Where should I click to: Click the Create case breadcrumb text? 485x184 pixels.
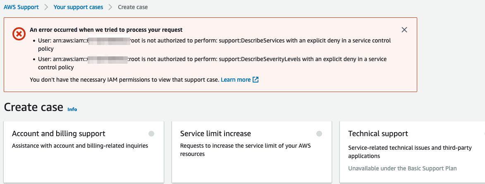pos(133,7)
